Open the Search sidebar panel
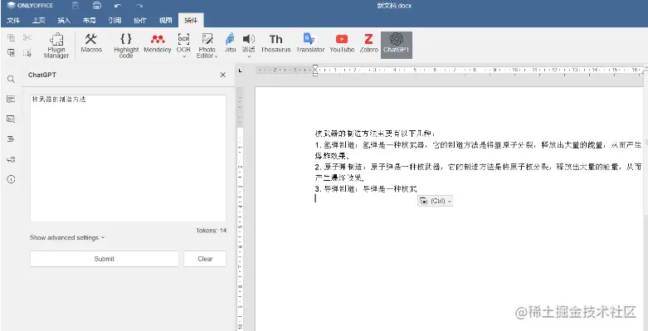The height and width of the screenshot is (331, 648). tap(11, 79)
